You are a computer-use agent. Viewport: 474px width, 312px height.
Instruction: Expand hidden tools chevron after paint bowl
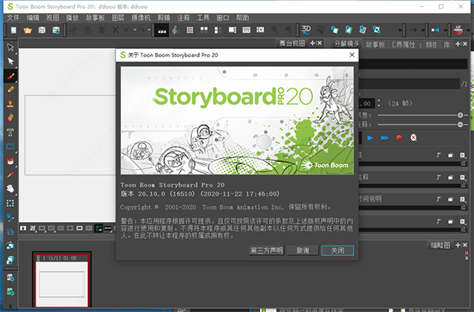pyautogui.click(x=468, y=30)
